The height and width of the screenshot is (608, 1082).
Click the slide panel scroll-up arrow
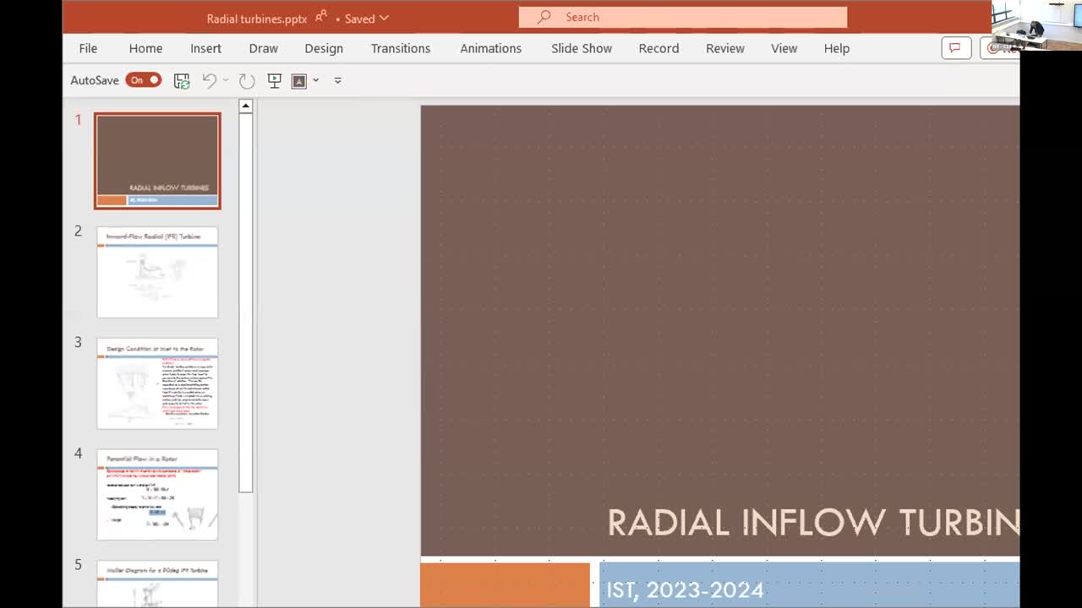246,106
